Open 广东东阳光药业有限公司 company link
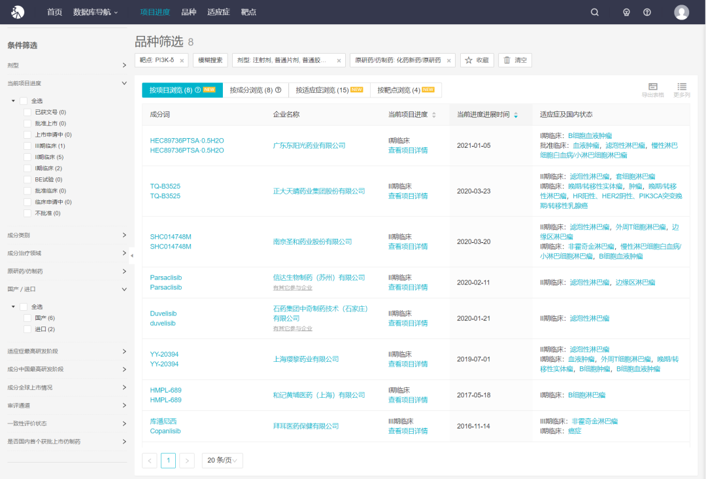This screenshot has width=706, height=479. 309,145
